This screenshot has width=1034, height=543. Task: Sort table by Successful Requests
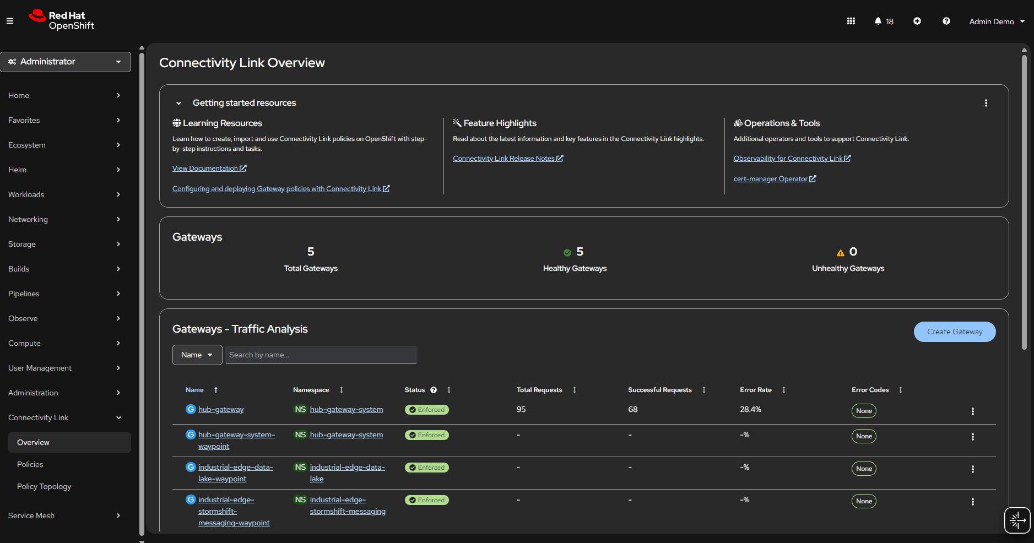click(704, 390)
